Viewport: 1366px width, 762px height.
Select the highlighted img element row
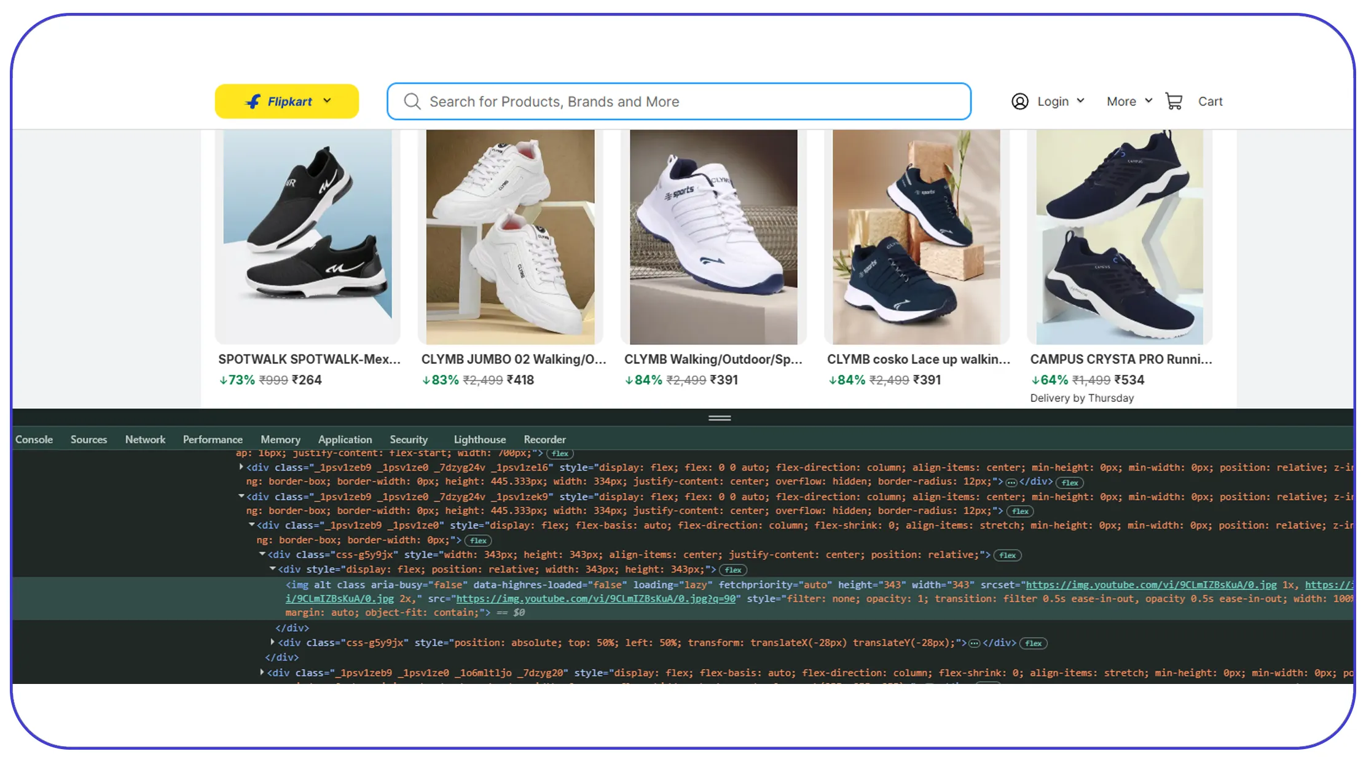click(x=683, y=599)
